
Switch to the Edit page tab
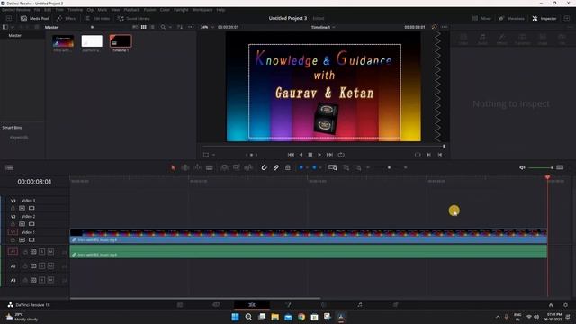click(252, 304)
